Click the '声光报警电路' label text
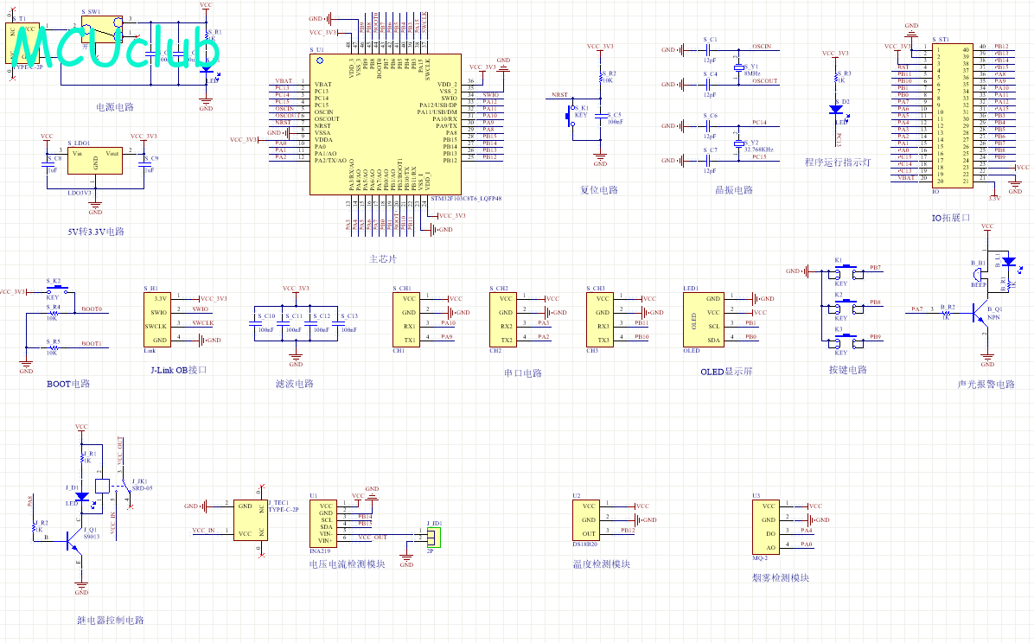The image size is (1034, 643). pyautogui.click(x=986, y=384)
